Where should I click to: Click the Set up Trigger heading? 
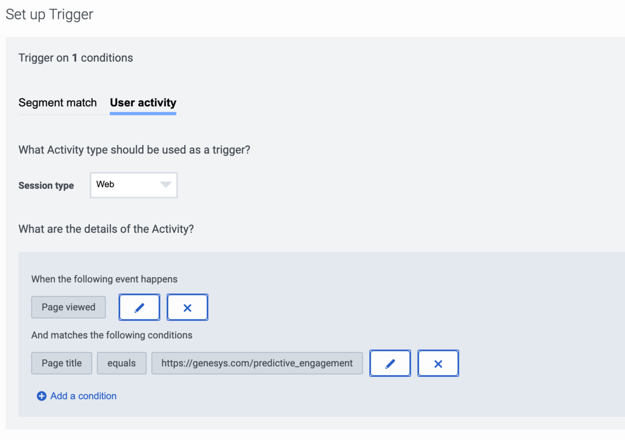(49, 15)
